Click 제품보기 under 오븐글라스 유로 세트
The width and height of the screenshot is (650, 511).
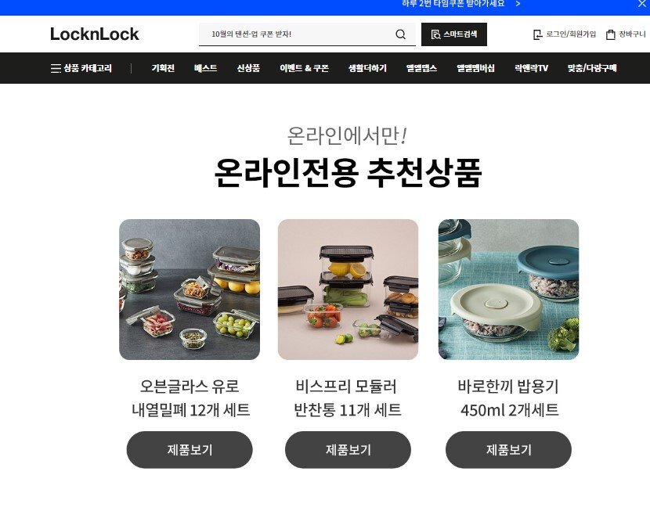click(x=190, y=450)
